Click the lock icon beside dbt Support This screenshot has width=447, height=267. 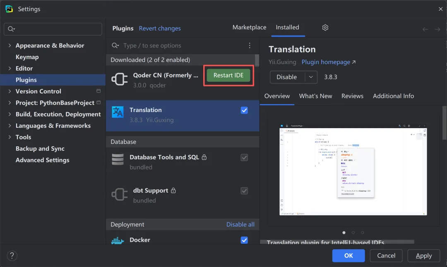click(173, 191)
